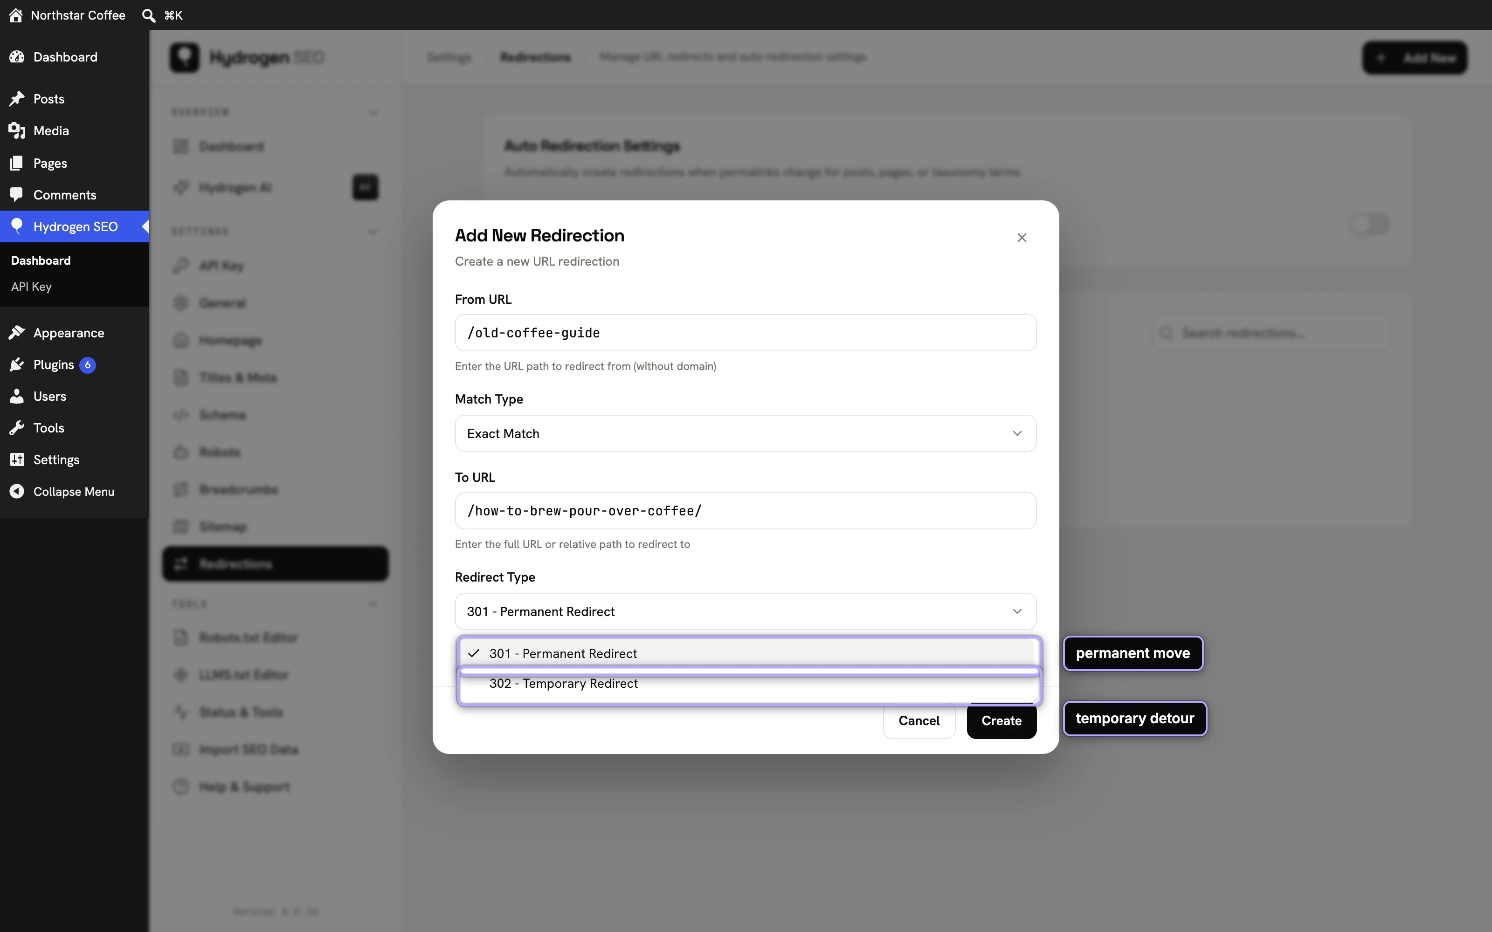Click the Add New button behind dialog
This screenshot has height=932, width=1492.
click(x=1414, y=57)
